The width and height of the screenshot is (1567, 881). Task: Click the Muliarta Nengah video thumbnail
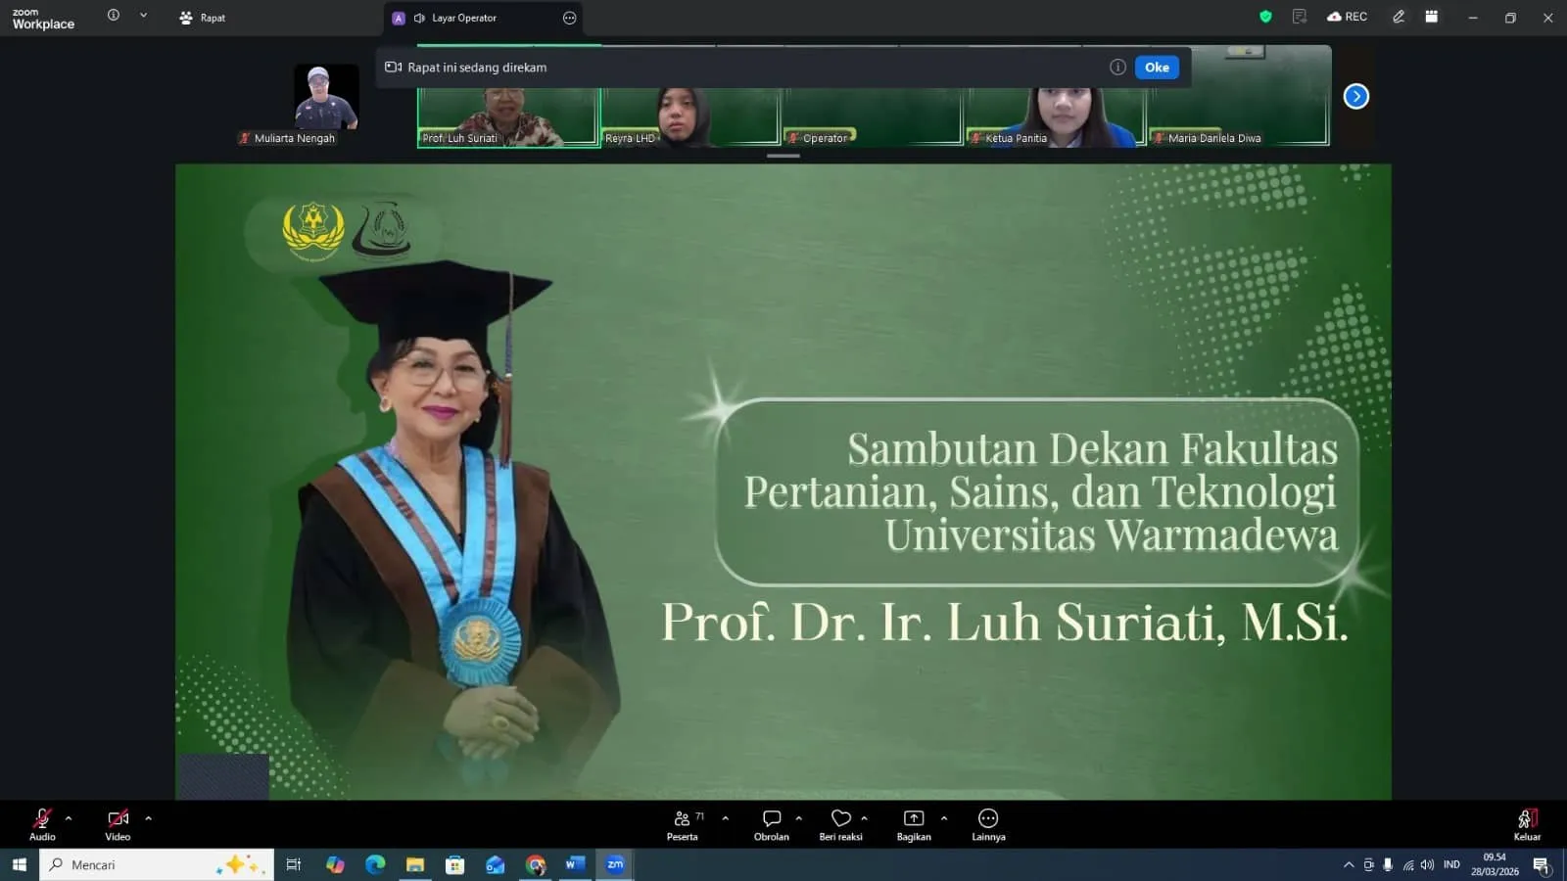coord(326,98)
